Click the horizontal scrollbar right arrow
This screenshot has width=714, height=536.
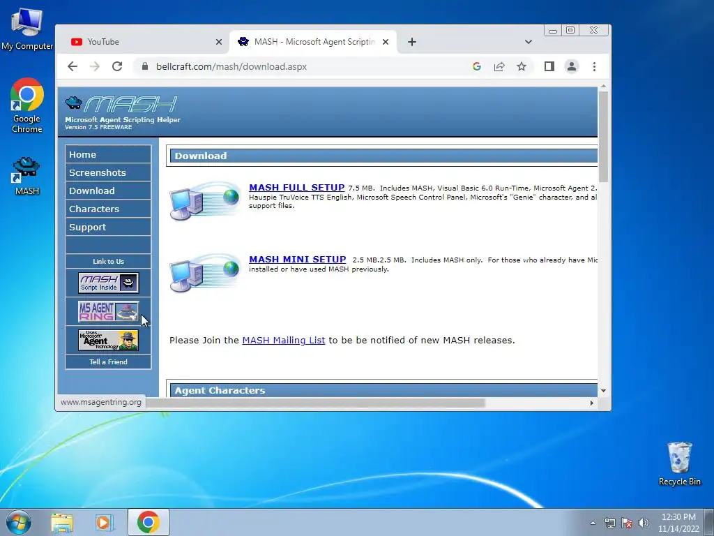(x=591, y=403)
